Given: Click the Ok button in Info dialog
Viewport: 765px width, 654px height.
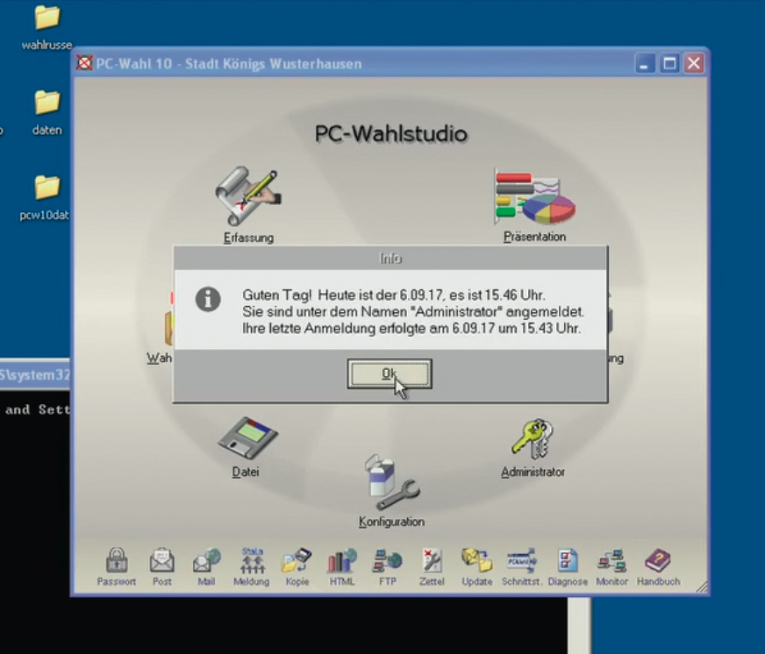Looking at the screenshot, I should (390, 373).
